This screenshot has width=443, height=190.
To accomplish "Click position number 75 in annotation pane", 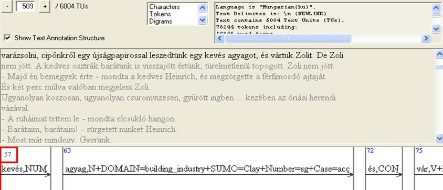I will point(419,151).
